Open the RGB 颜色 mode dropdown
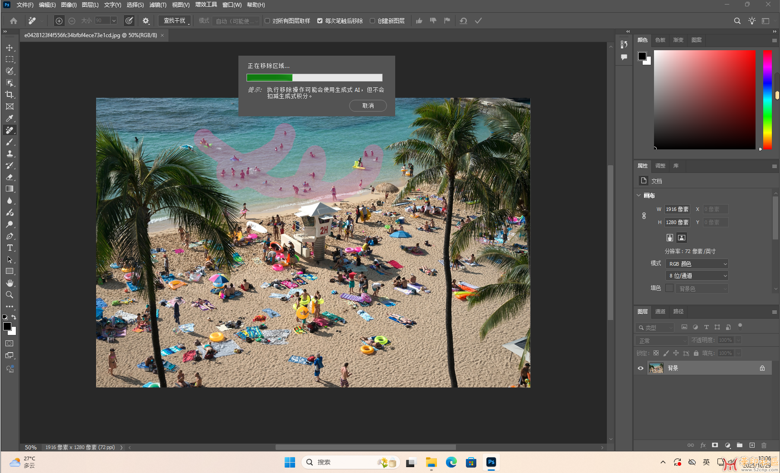Image resolution: width=780 pixels, height=473 pixels. click(x=697, y=263)
